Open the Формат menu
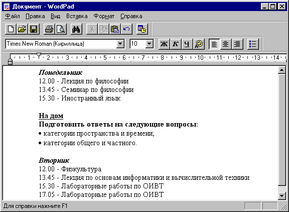 pyautogui.click(x=104, y=17)
